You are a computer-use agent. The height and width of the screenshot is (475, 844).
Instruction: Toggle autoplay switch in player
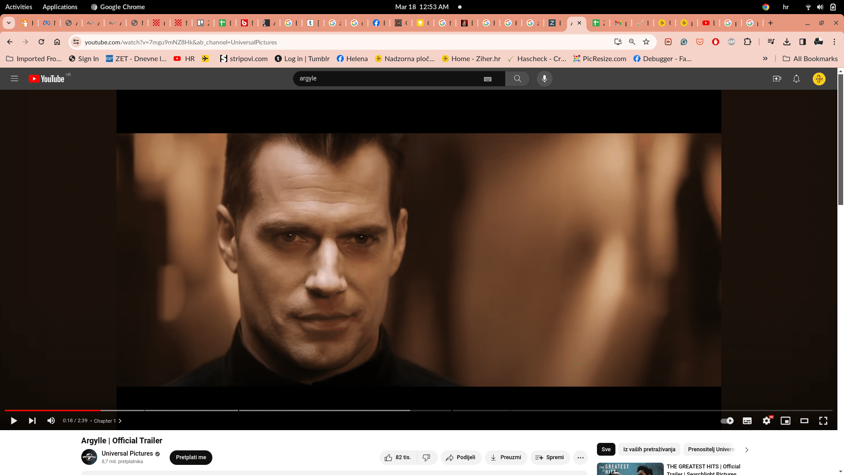pyautogui.click(x=727, y=421)
